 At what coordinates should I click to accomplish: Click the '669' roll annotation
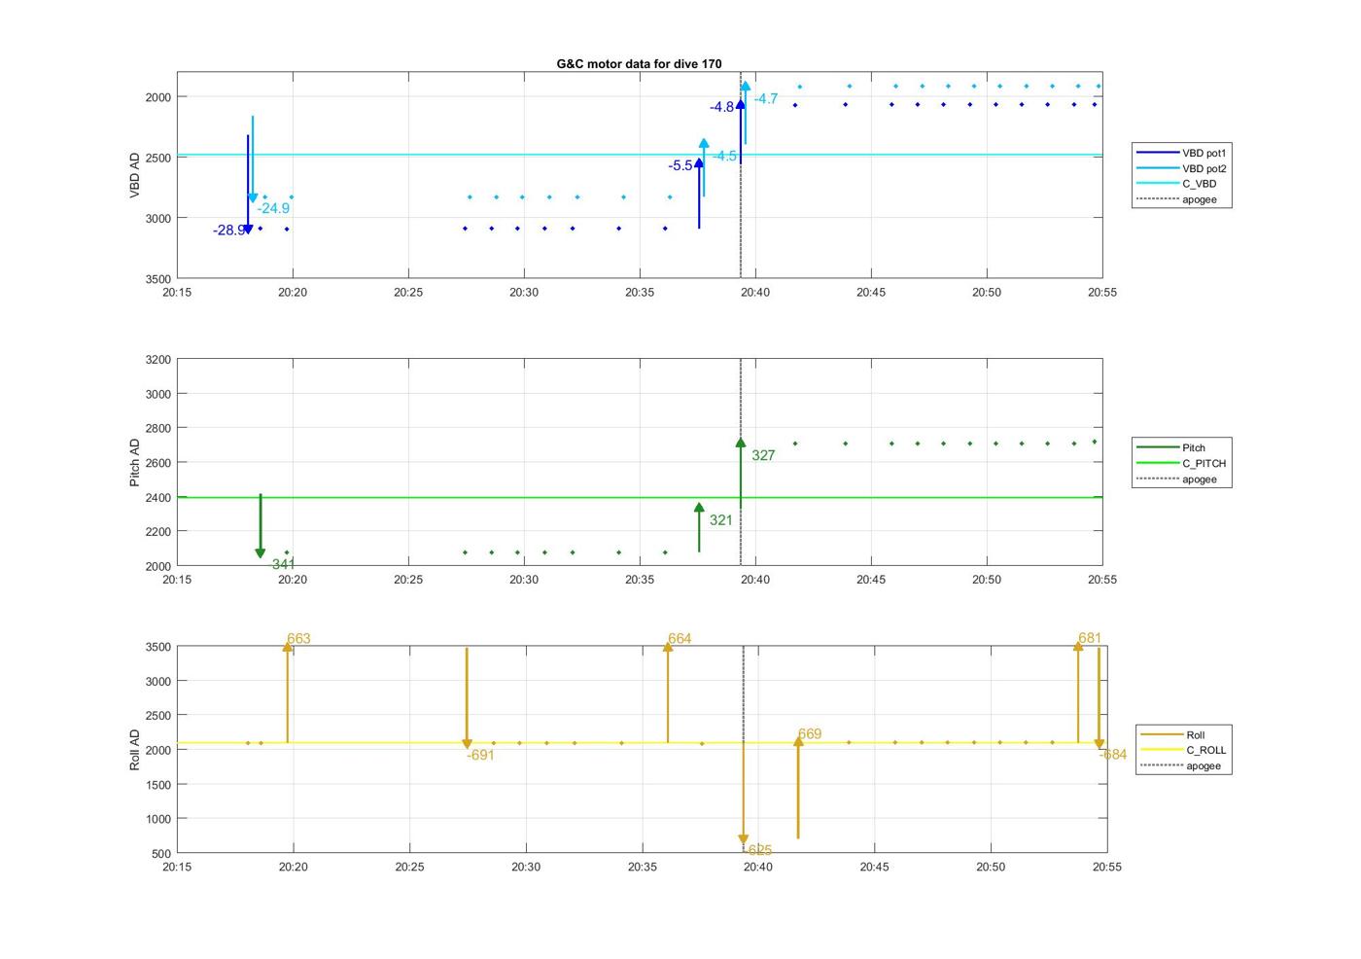(810, 734)
